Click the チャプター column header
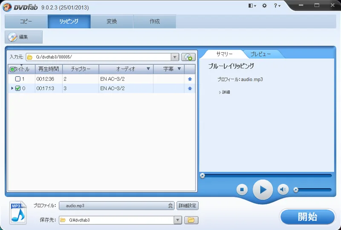 pos(81,69)
